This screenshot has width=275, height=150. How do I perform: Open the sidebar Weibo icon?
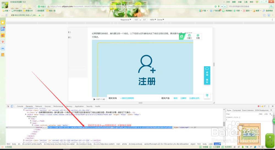click(3, 35)
